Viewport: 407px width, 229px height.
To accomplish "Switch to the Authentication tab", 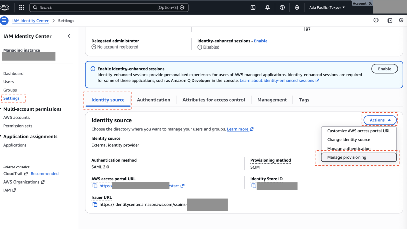I will coord(154,100).
